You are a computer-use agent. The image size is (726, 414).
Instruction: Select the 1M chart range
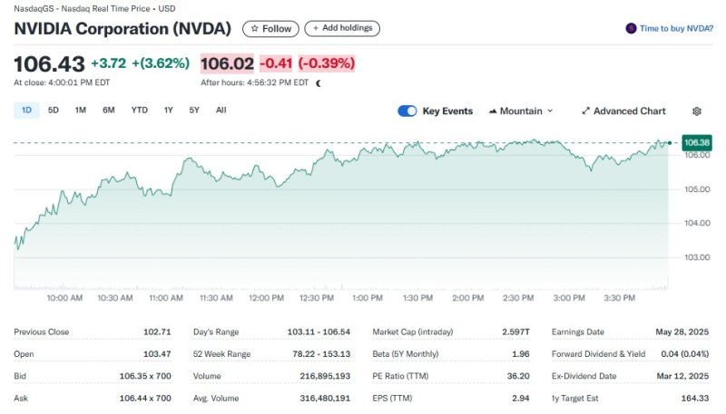click(x=81, y=111)
